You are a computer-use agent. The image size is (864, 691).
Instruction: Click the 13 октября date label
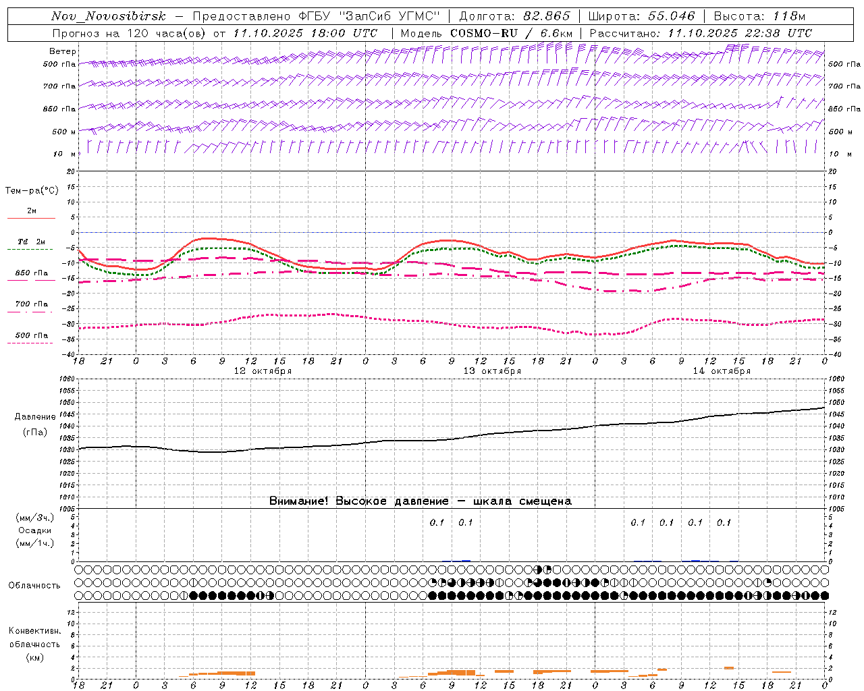[x=492, y=371]
